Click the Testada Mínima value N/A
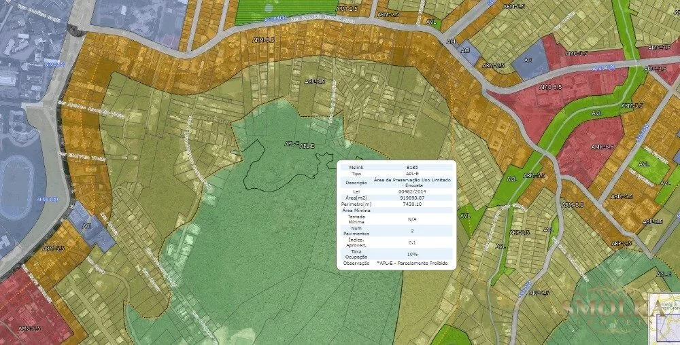The width and height of the screenshot is (680, 345). (x=411, y=219)
